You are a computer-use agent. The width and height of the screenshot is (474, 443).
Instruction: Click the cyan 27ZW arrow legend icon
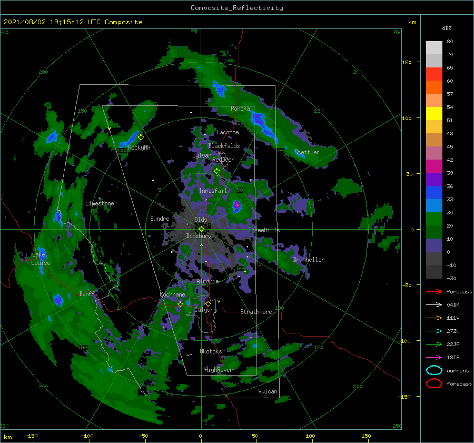pyautogui.click(x=434, y=331)
